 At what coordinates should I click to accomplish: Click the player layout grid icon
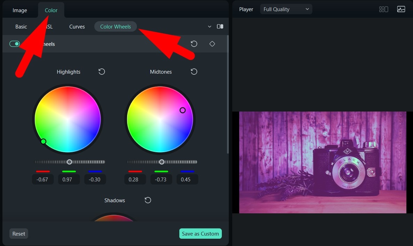(383, 9)
